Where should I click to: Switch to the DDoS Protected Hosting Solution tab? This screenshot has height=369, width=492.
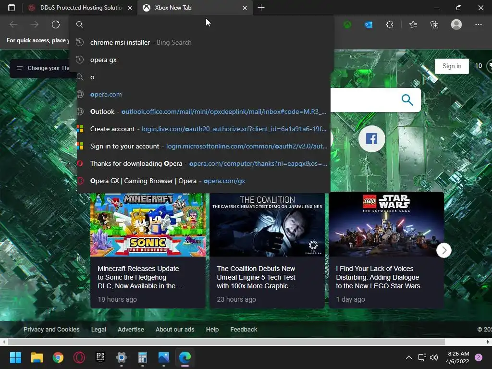click(80, 8)
